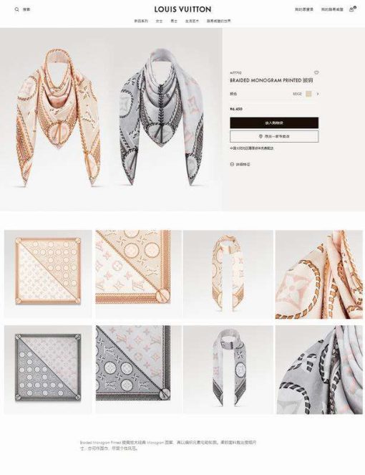
Task: View grey scarf tied long thumbnail
Action: pos(228,370)
